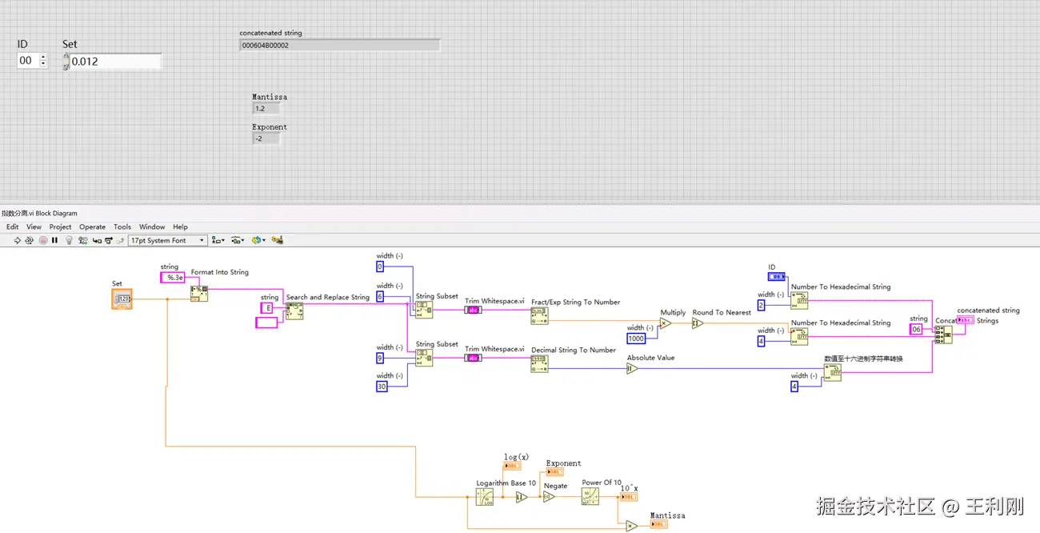Toggle Highlight Execution light bulb

click(69, 240)
